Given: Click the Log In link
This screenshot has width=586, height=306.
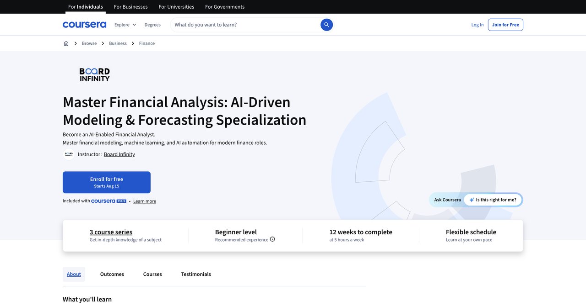Looking at the screenshot, I should [477, 25].
